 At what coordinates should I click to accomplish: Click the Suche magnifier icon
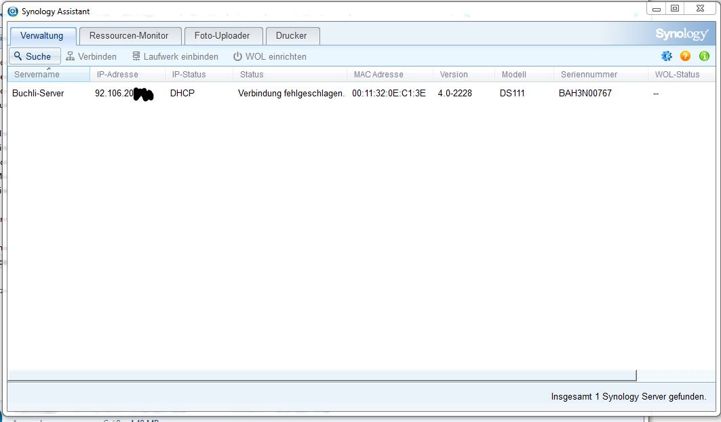click(18, 56)
